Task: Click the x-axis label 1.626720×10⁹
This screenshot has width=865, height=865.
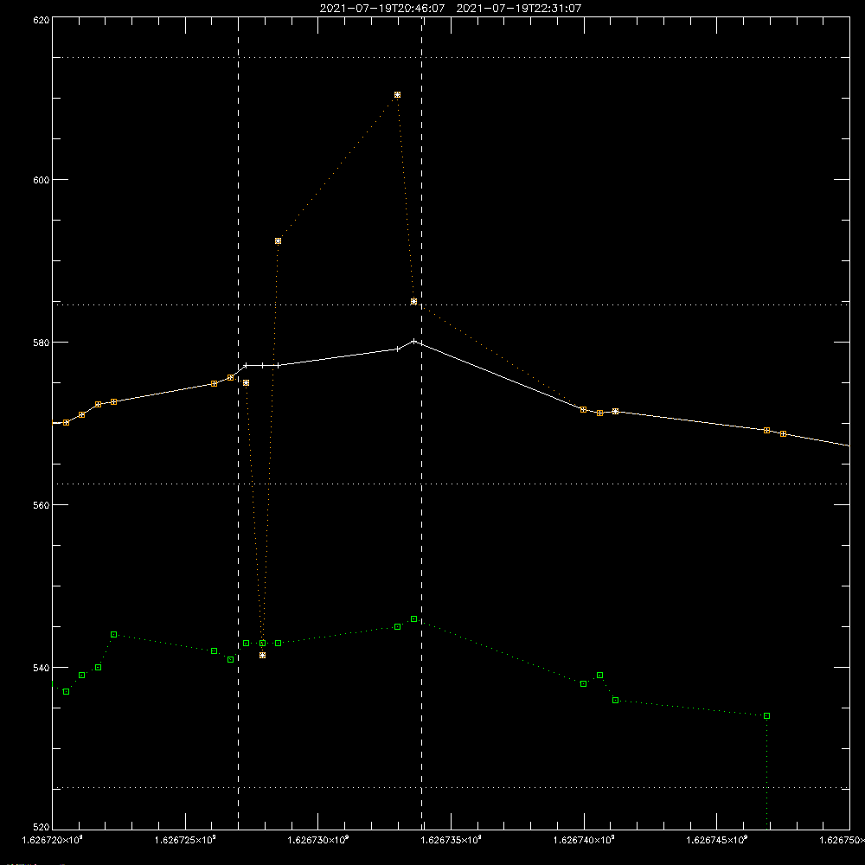Action: coord(53,840)
